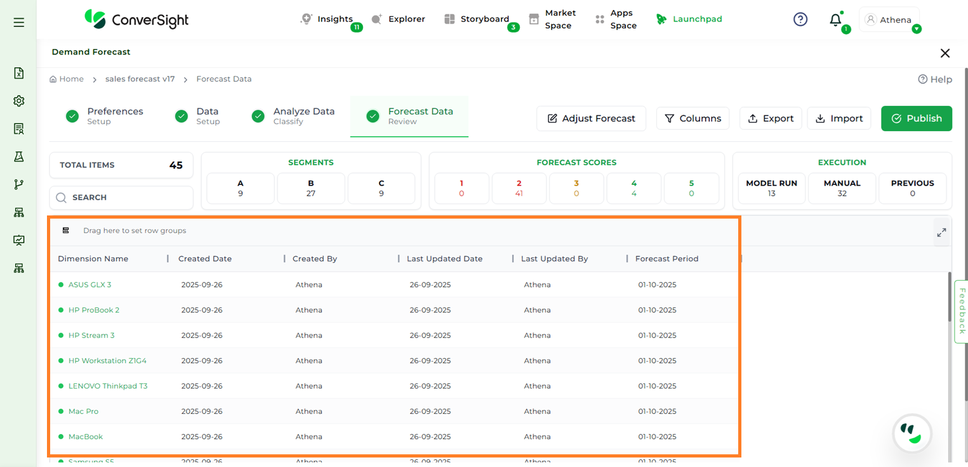Click the row groups grid icon above the table

65,230
